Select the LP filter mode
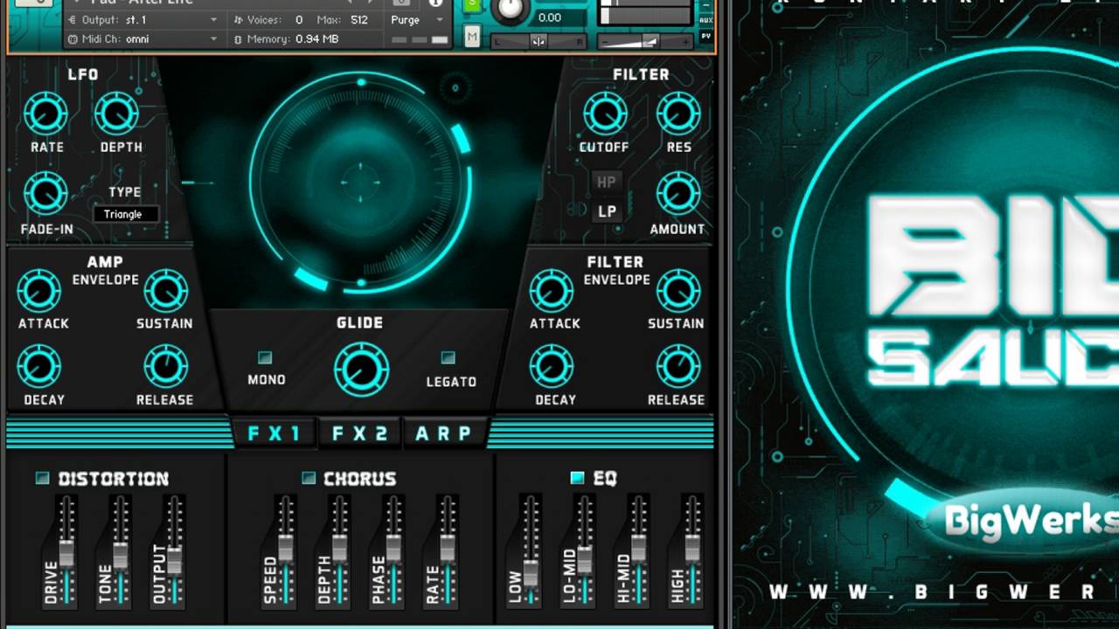 [x=607, y=211]
